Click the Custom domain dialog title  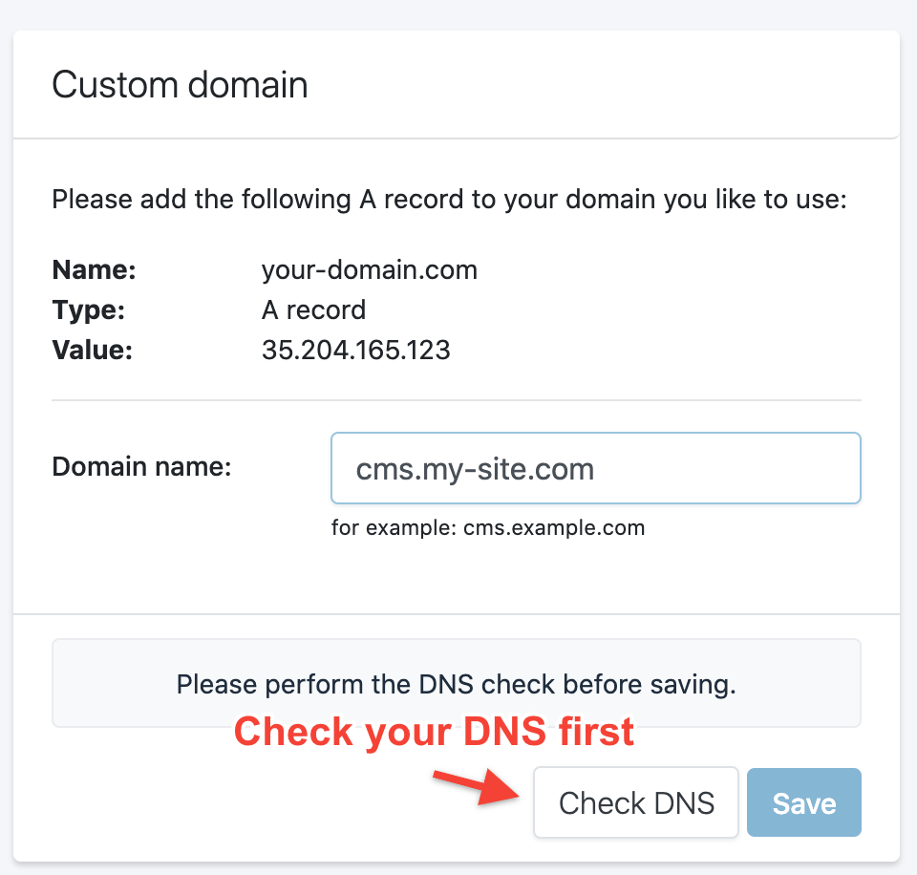[x=180, y=85]
